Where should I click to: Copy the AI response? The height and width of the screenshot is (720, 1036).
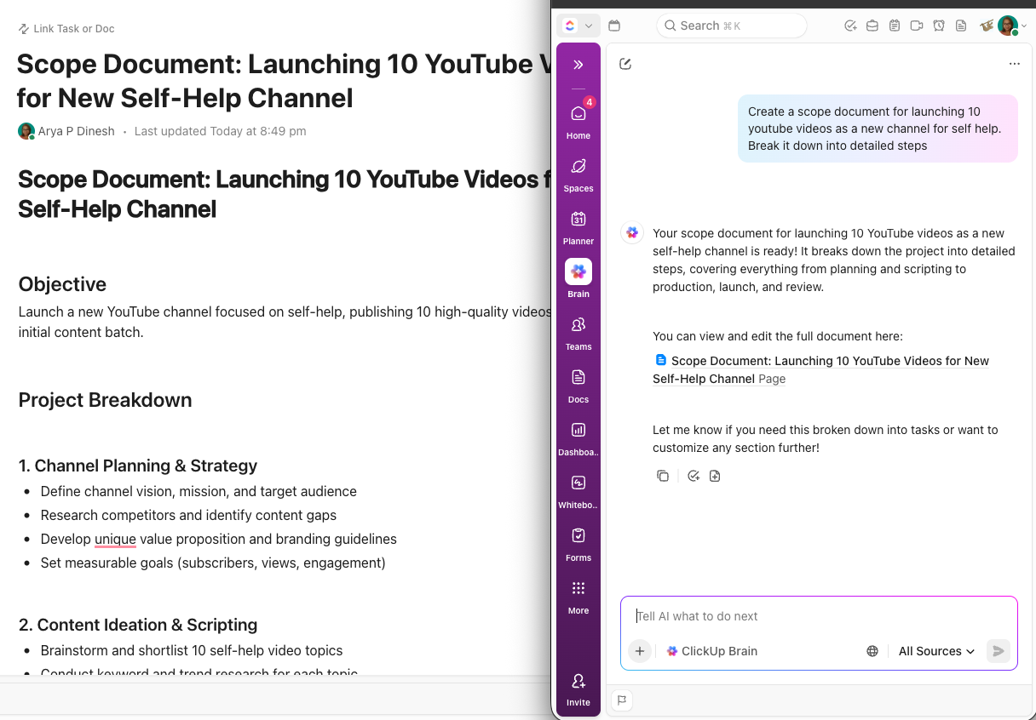[x=663, y=475]
